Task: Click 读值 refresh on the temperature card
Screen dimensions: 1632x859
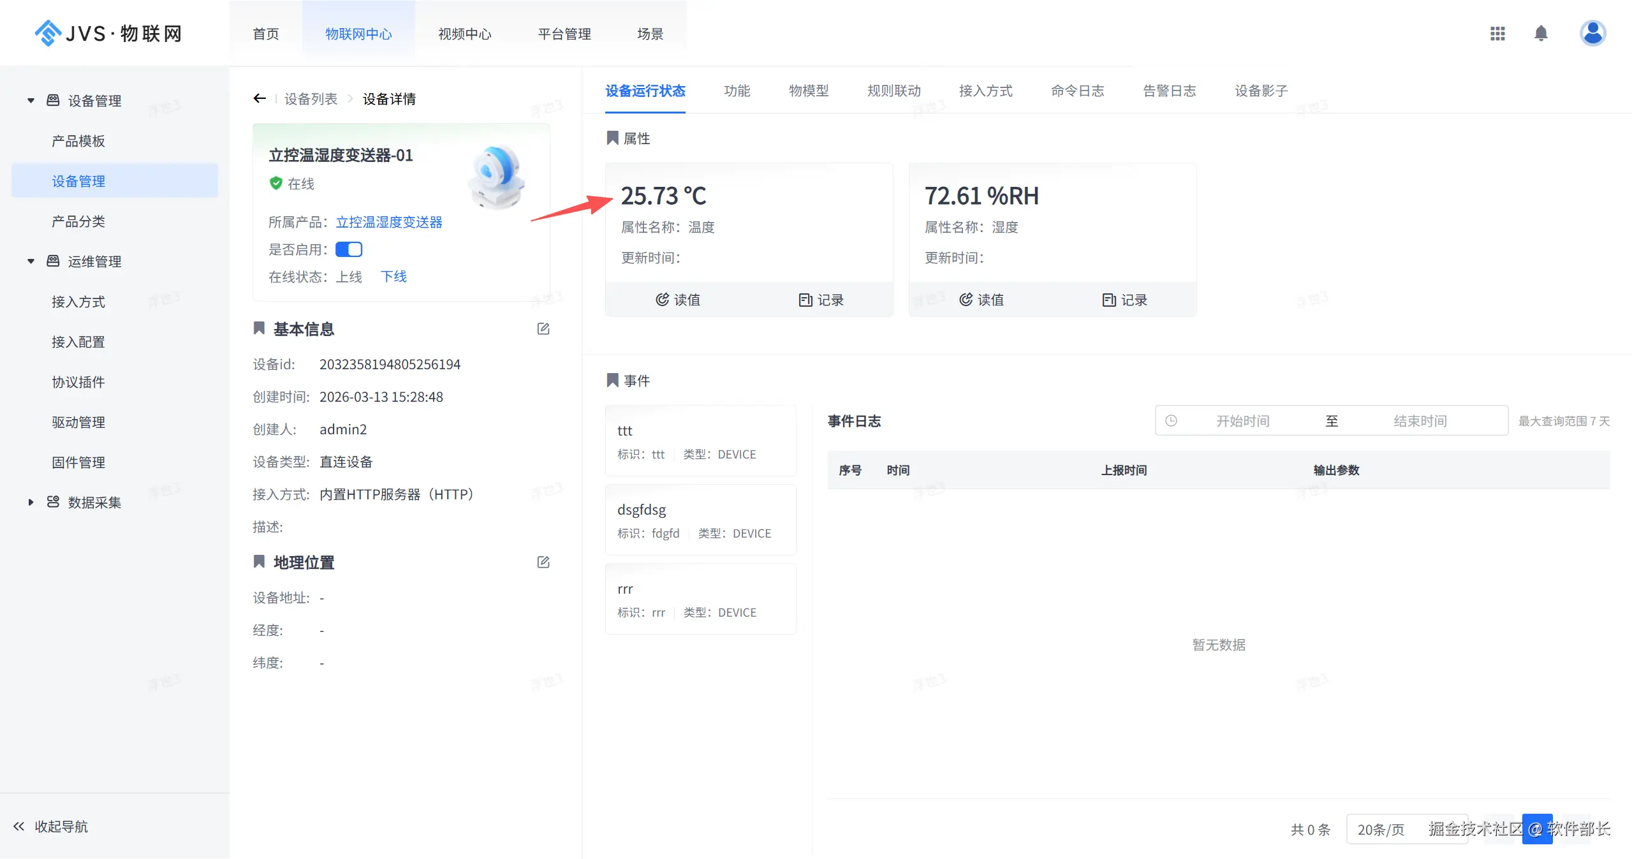Action: click(x=677, y=300)
